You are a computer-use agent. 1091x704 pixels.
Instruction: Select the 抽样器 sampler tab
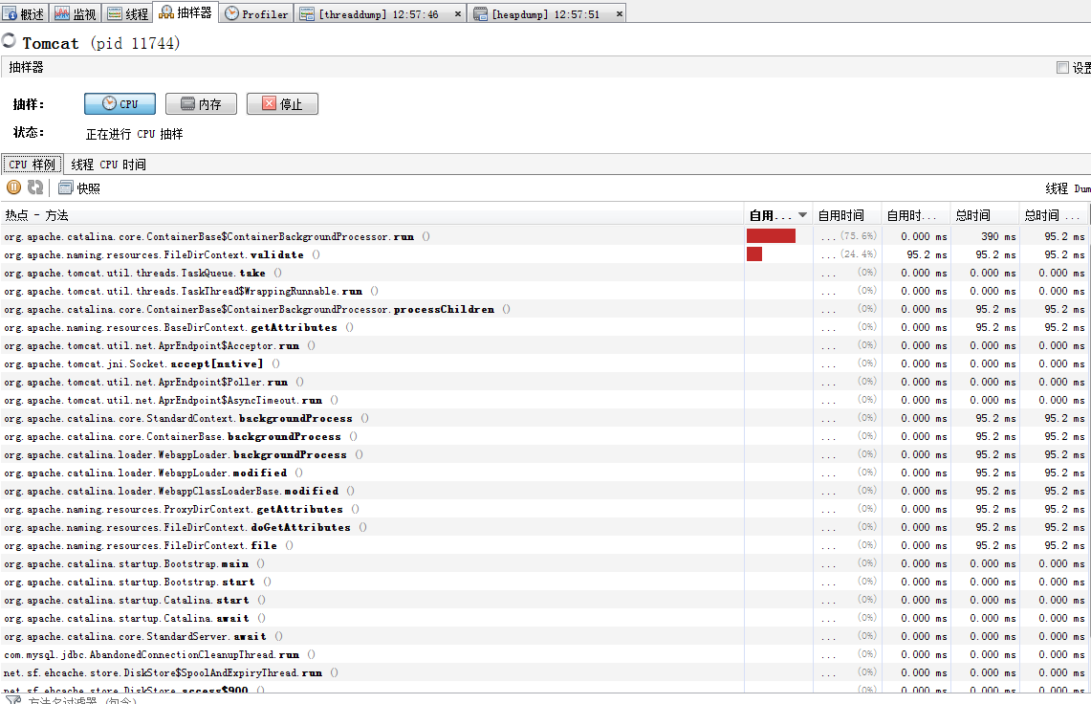click(x=185, y=11)
